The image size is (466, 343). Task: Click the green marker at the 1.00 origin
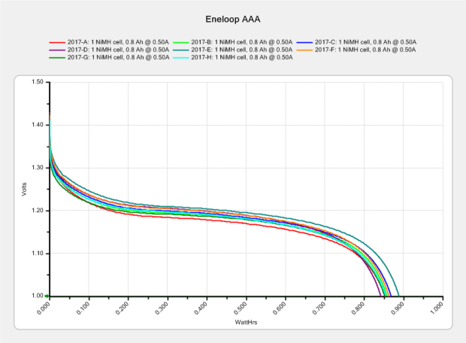pos(47,296)
